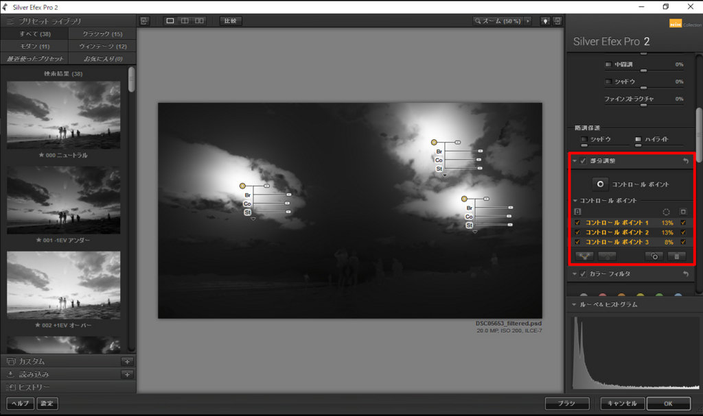Click the 設定 settings button

(47, 404)
